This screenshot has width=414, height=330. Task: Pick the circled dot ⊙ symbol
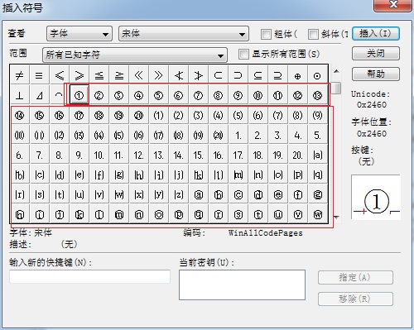point(317,75)
